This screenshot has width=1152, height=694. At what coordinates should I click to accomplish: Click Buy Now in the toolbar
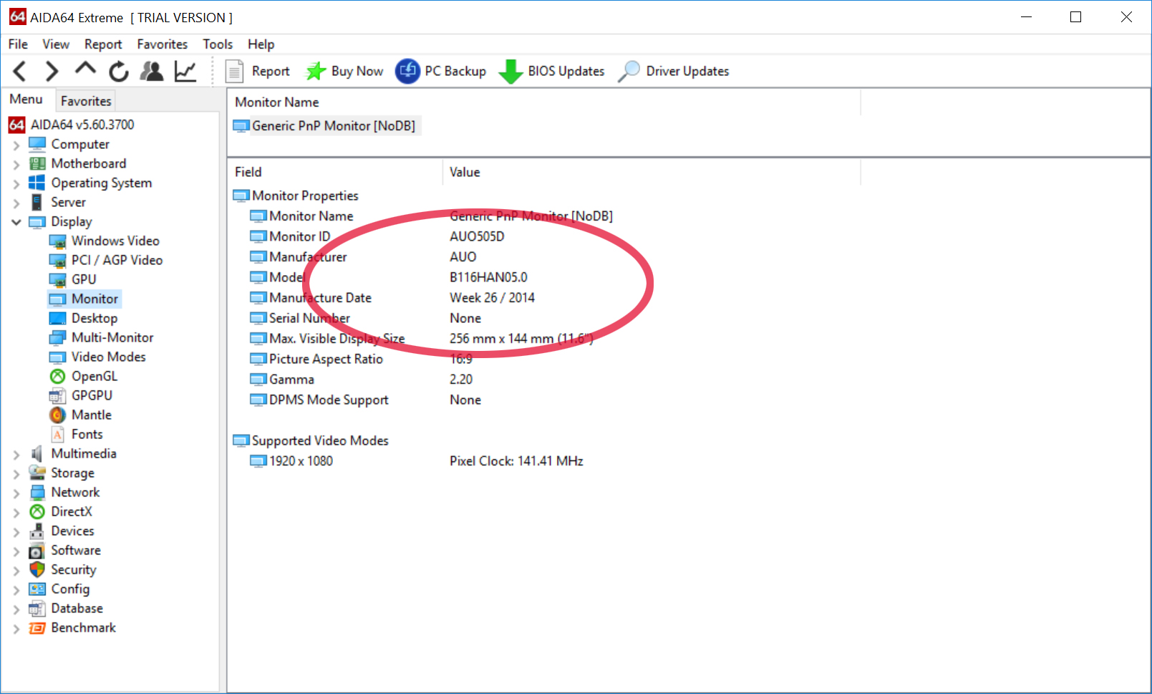[345, 71]
